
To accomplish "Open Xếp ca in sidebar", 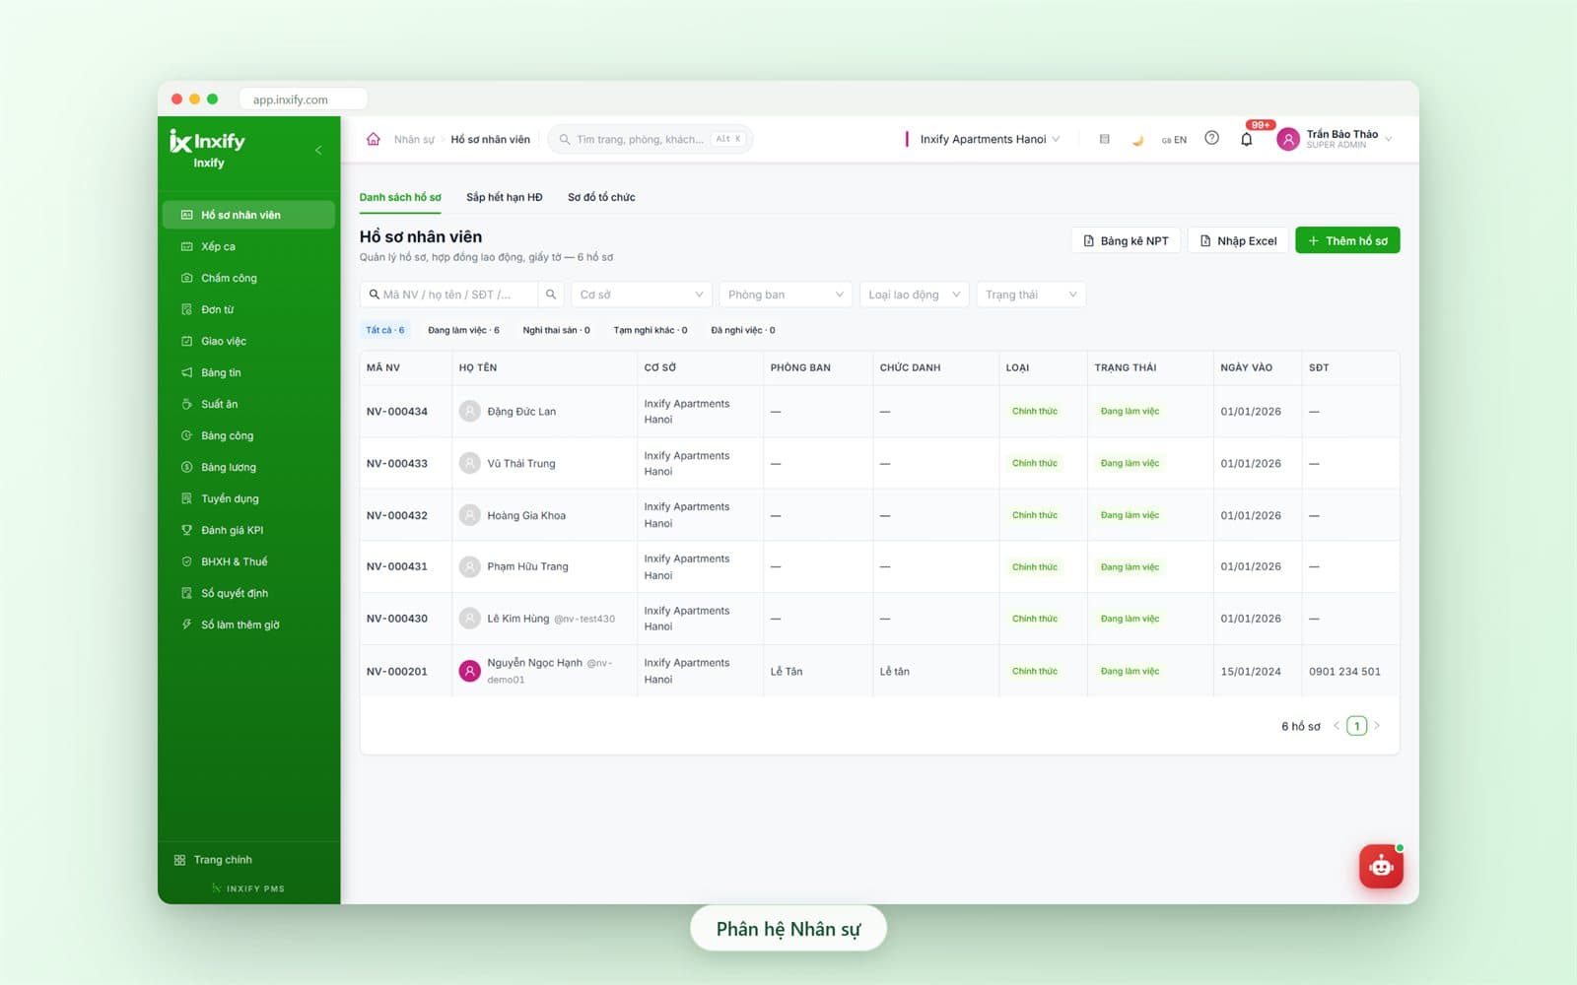I will point(248,246).
